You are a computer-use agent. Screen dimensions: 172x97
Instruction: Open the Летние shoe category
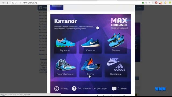pyautogui.click(x=116, y=43)
